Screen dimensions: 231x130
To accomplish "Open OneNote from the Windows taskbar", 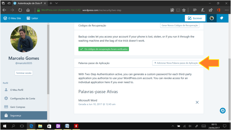I will click(58, 126).
